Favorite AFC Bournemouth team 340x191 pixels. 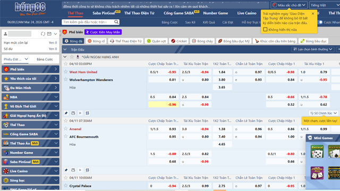coord(66,136)
